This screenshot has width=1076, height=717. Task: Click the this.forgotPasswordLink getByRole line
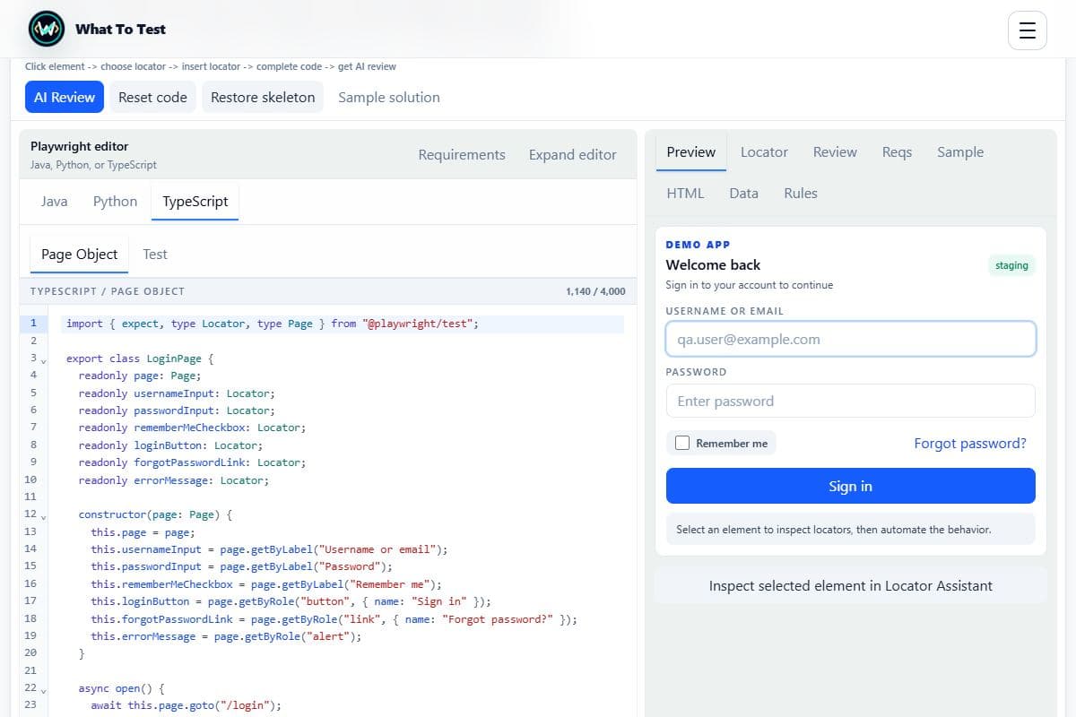[x=334, y=619]
